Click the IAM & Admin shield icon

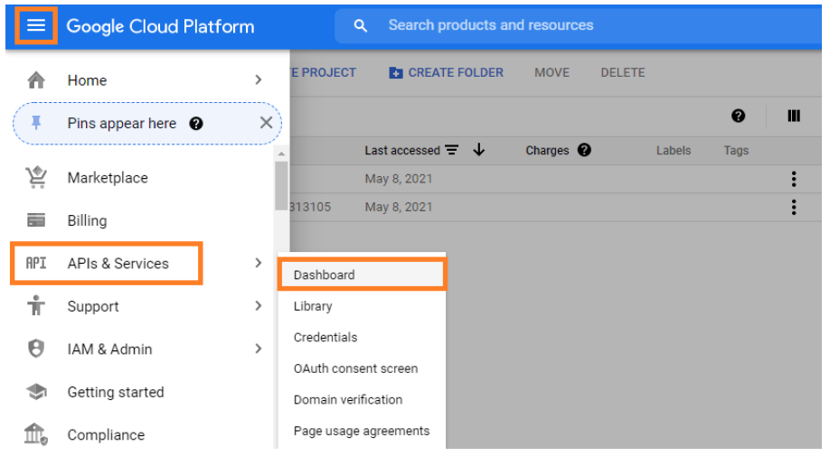point(36,349)
